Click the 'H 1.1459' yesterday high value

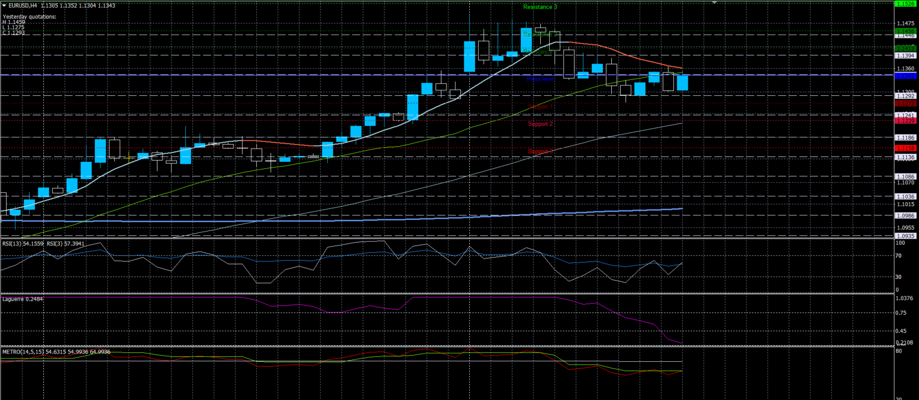[13, 22]
